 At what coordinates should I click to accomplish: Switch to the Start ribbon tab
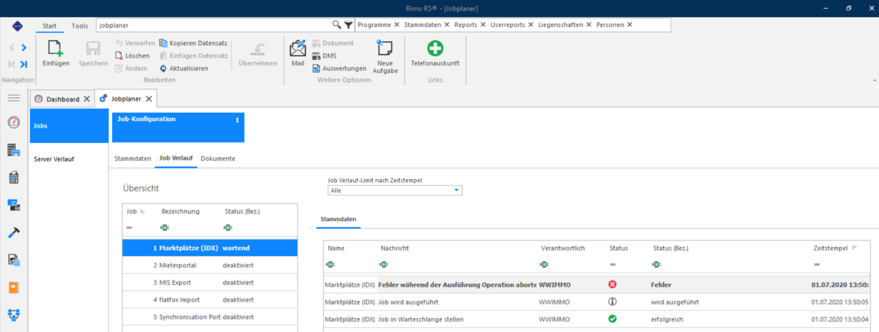(x=50, y=26)
